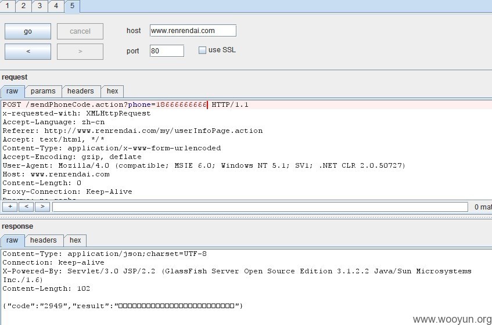Click the JSON response body with code 2949
Viewport: 492px width, 325px height.
click(123, 306)
